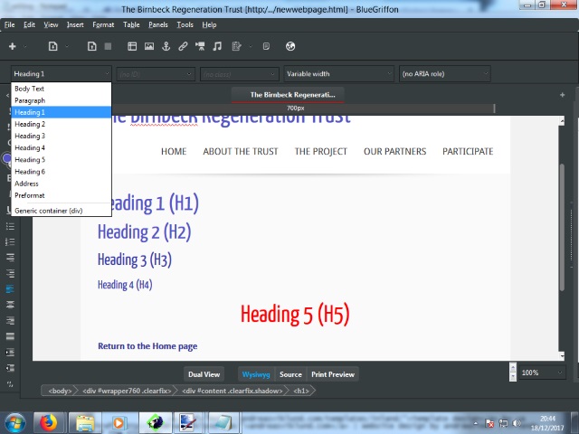This screenshot has width=579, height=434.
Task: Select Heading 3 in format list
Action: point(62,136)
